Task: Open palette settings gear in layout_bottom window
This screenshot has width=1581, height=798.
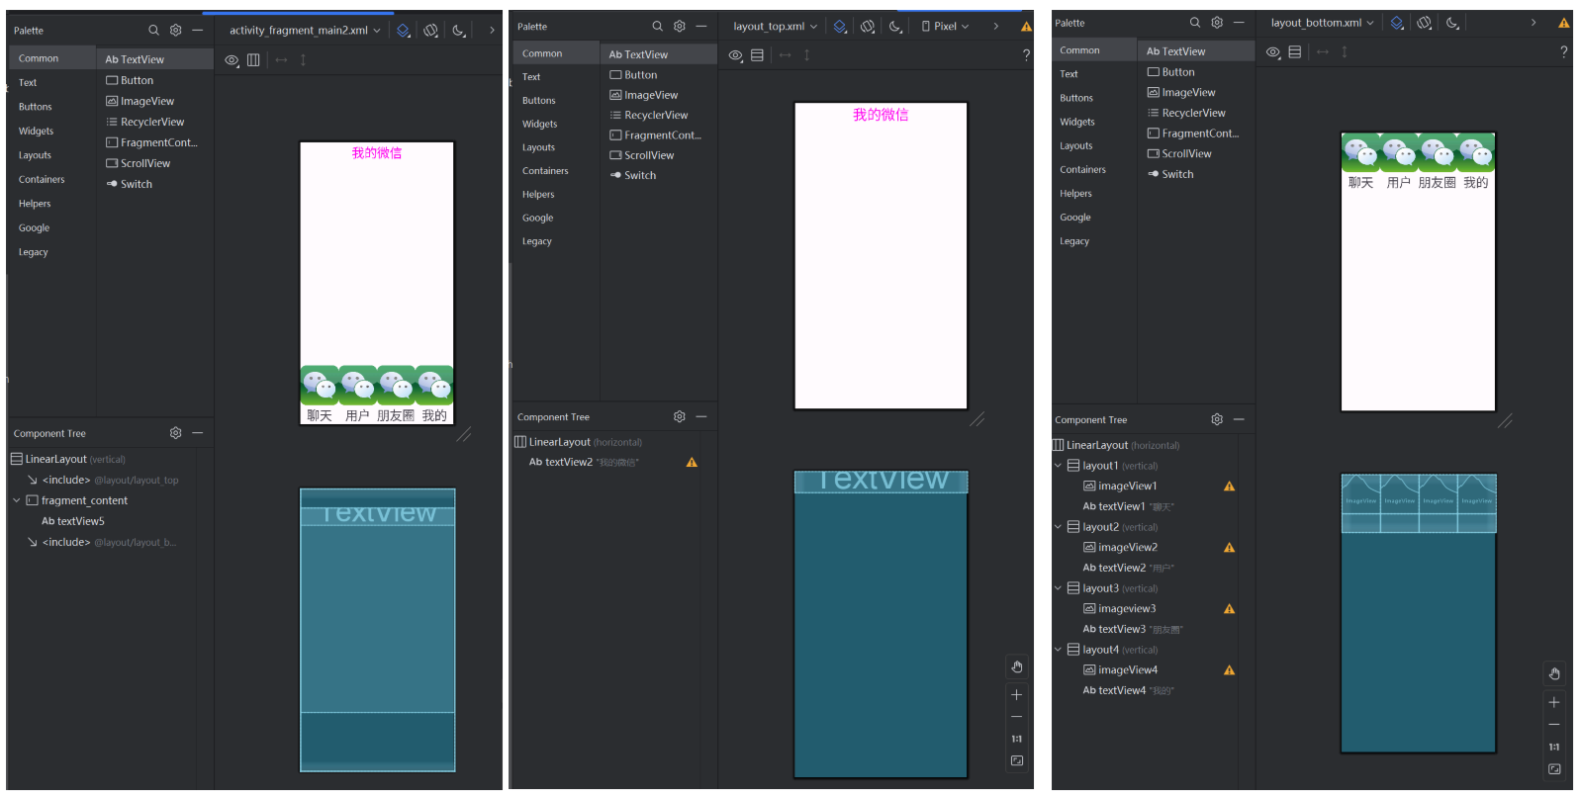Action: point(1217,23)
